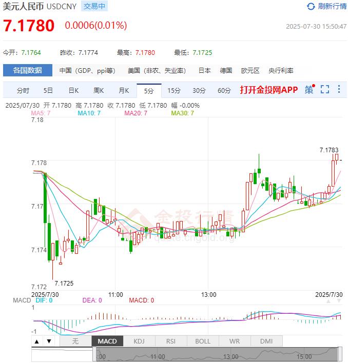
Task: Click the timestamp 2025-07-30 15:50:47
Action: pos(316,26)
